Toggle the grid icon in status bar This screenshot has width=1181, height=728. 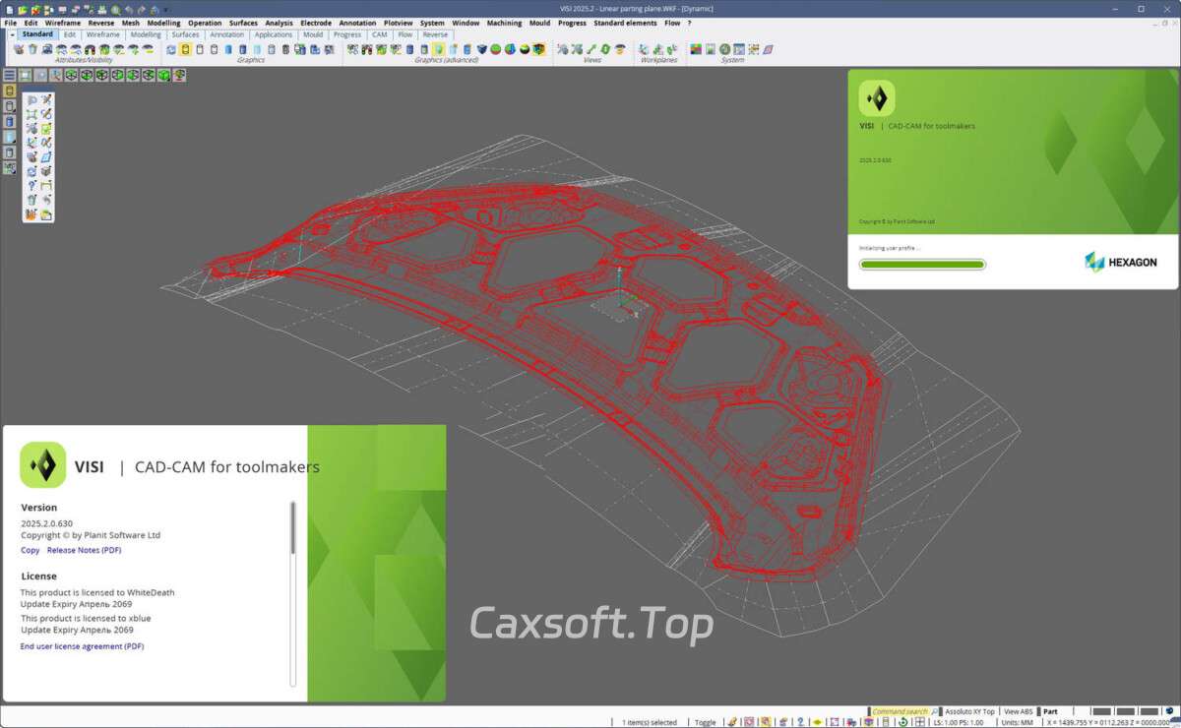[x=919, y=722]
